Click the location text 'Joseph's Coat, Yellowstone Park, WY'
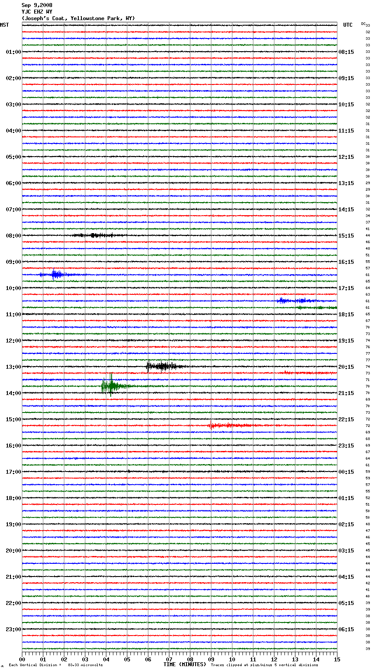372x671 pixels. [x=79, y=18]
